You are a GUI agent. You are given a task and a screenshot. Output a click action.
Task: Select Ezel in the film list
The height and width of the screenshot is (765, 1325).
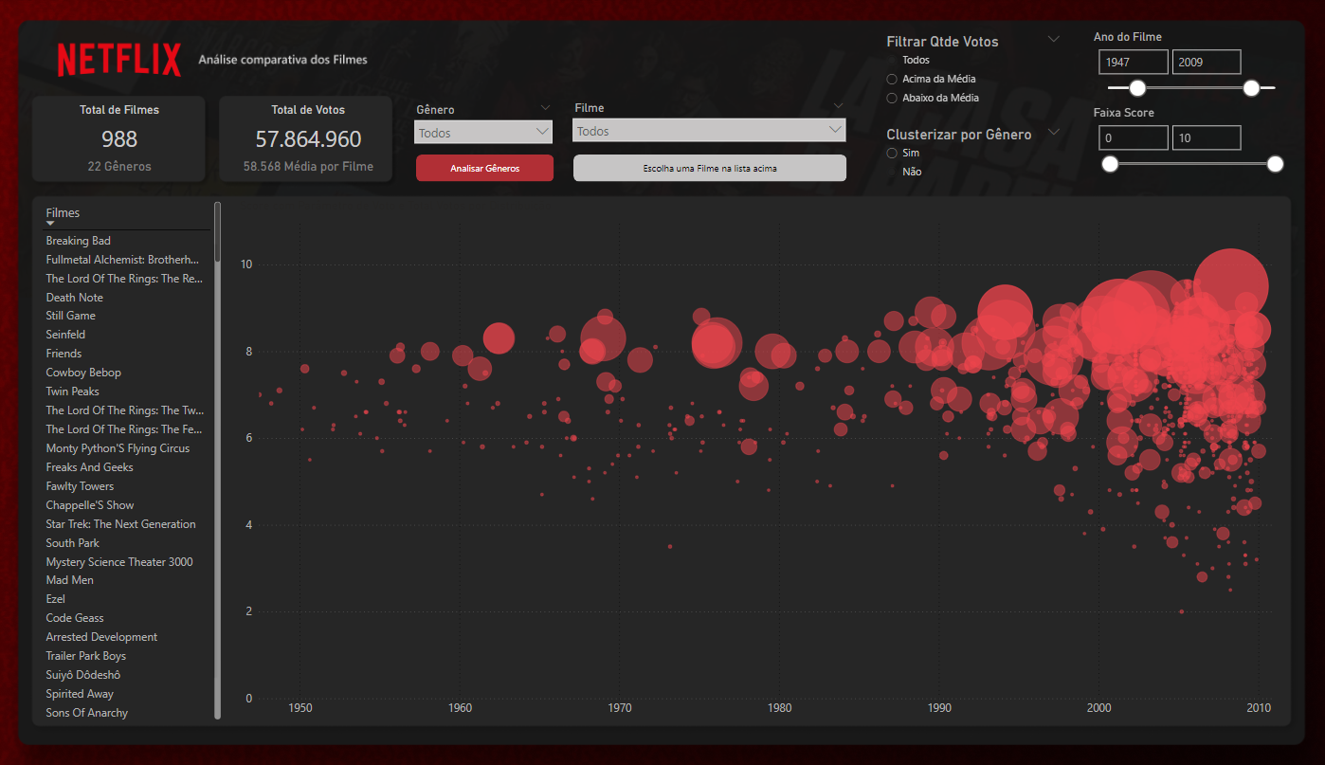[x=55, y=599]
